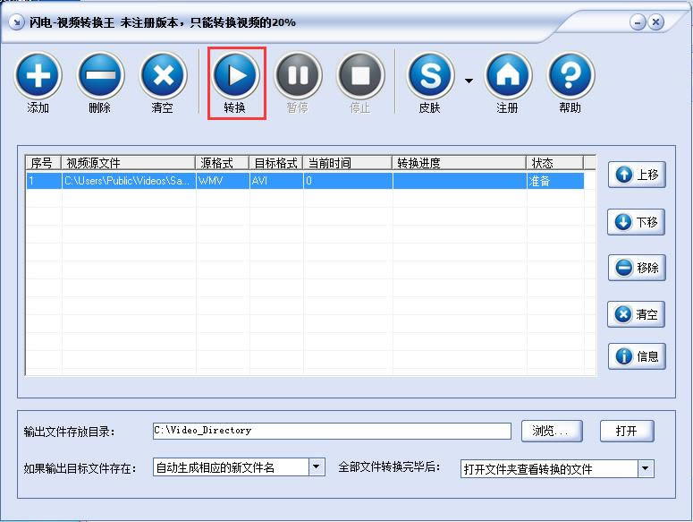Start conversion with the 转换 play icon
The width and height of the screenshot is (693, 522).
(235, 75)
